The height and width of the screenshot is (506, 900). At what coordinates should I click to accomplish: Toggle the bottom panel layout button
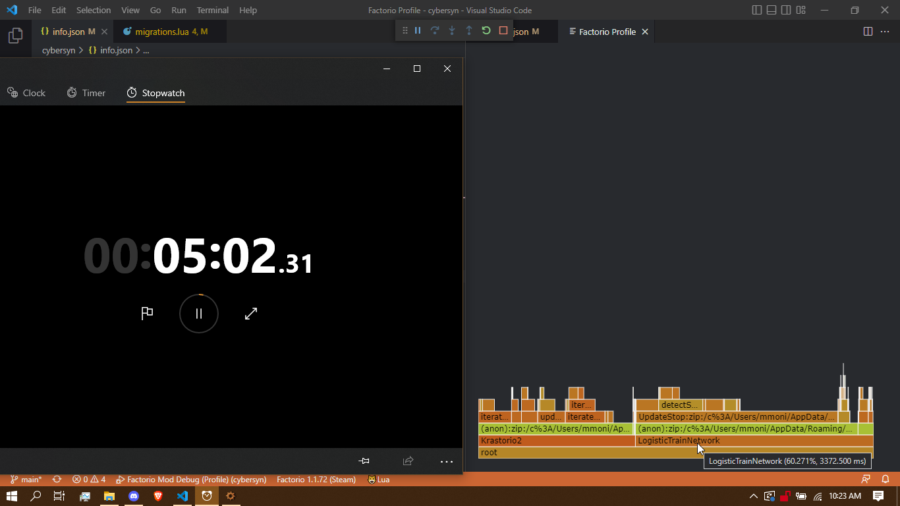772,11
